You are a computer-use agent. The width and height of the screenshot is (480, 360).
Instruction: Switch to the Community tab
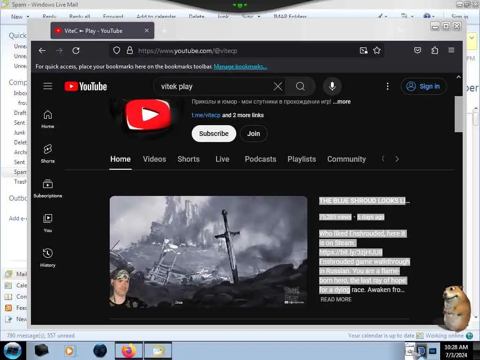(x=346, y=159)
